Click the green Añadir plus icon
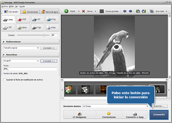Screen dimensions: 172x123 66,11
